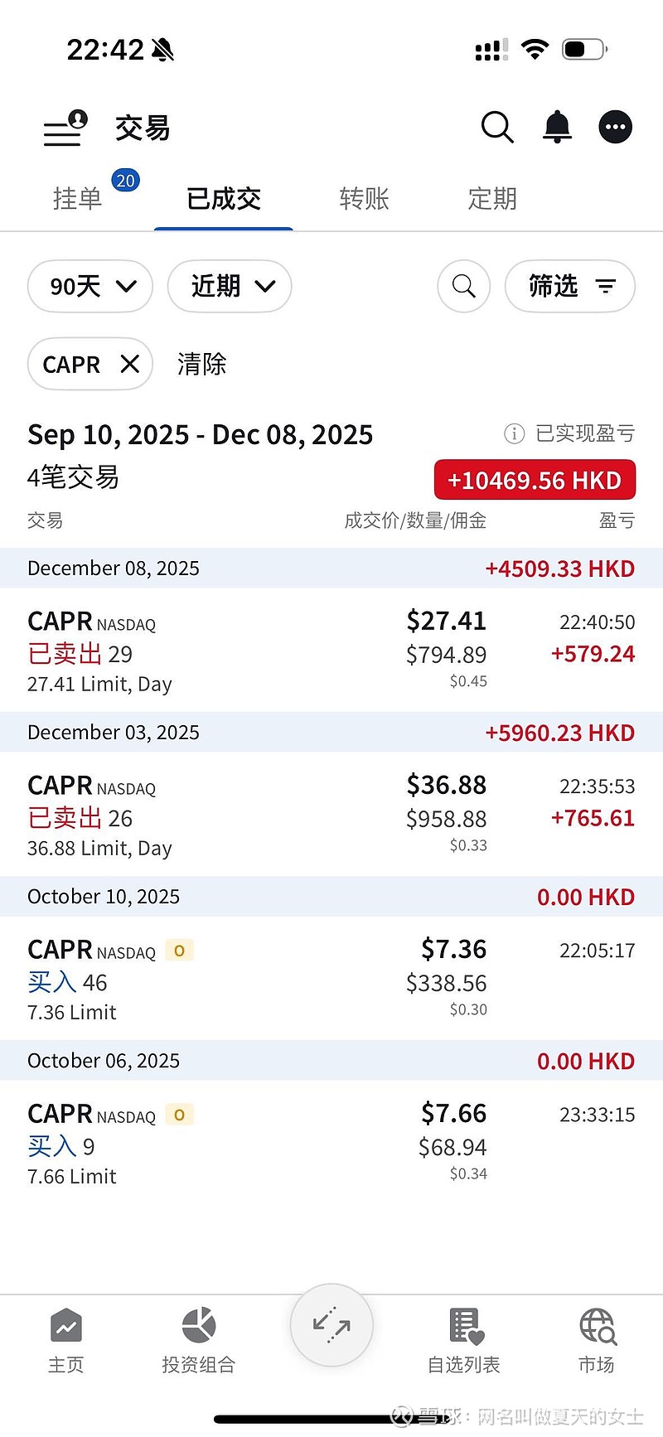Viewport: 663px width, 1437px height.
Task: Expand the 90天 period dropdown
Action: pyautogui.click(x=90, y=287)
